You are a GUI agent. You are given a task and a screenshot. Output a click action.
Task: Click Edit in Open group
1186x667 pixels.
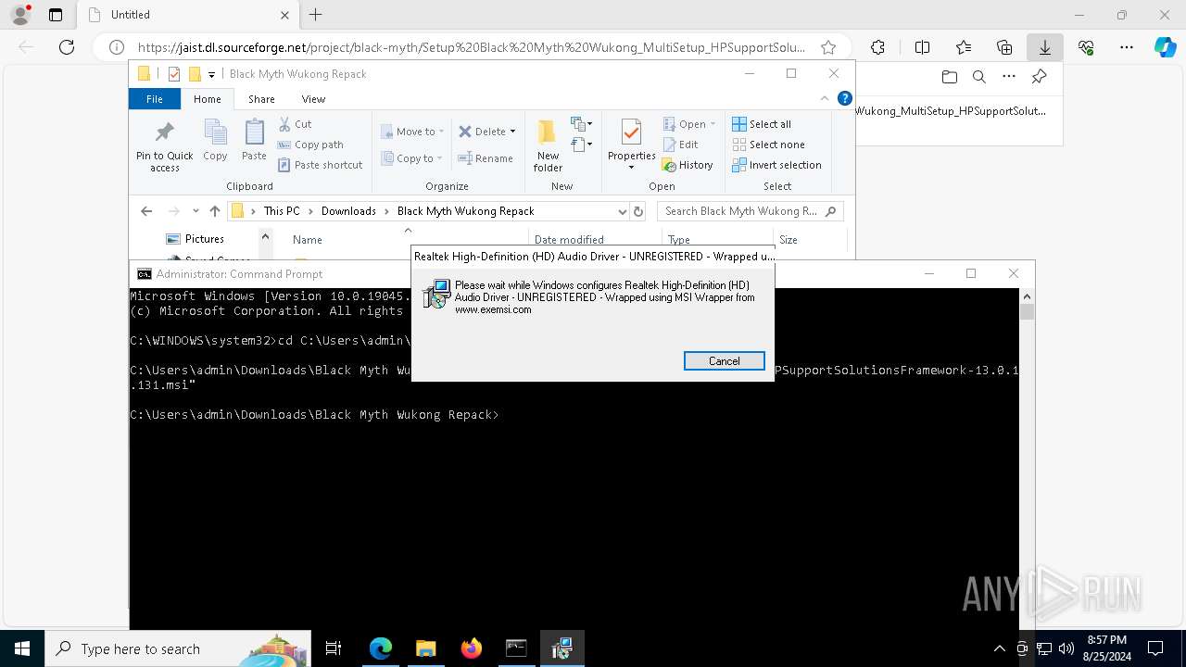click(681, 145)
